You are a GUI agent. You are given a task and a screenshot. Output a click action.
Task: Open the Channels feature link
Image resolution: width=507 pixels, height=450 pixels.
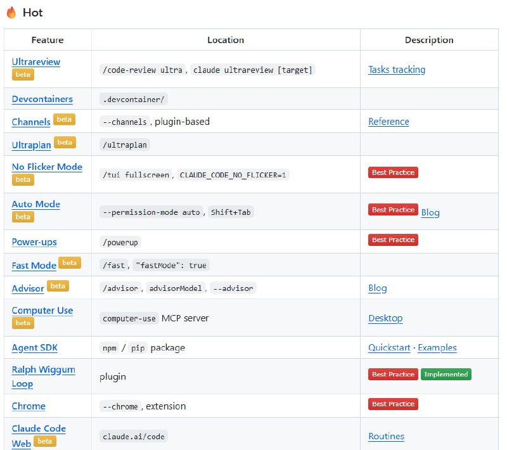point(31,122)
